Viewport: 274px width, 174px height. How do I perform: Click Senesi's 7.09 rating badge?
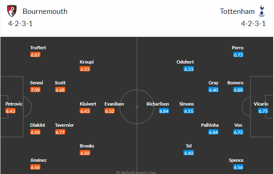[x=36, y=90]
